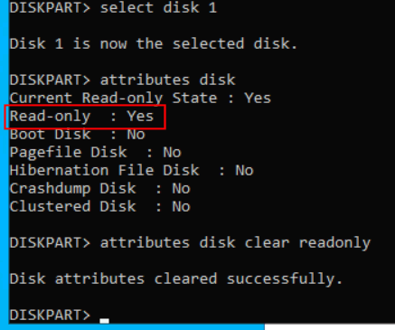Click the blinking cursor at the last DISKPART prompt

(x=104, y=321)
